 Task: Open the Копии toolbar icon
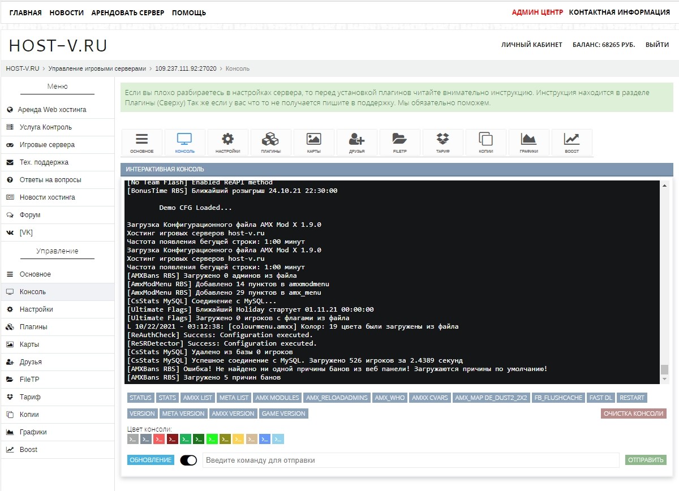click(485, 143)
